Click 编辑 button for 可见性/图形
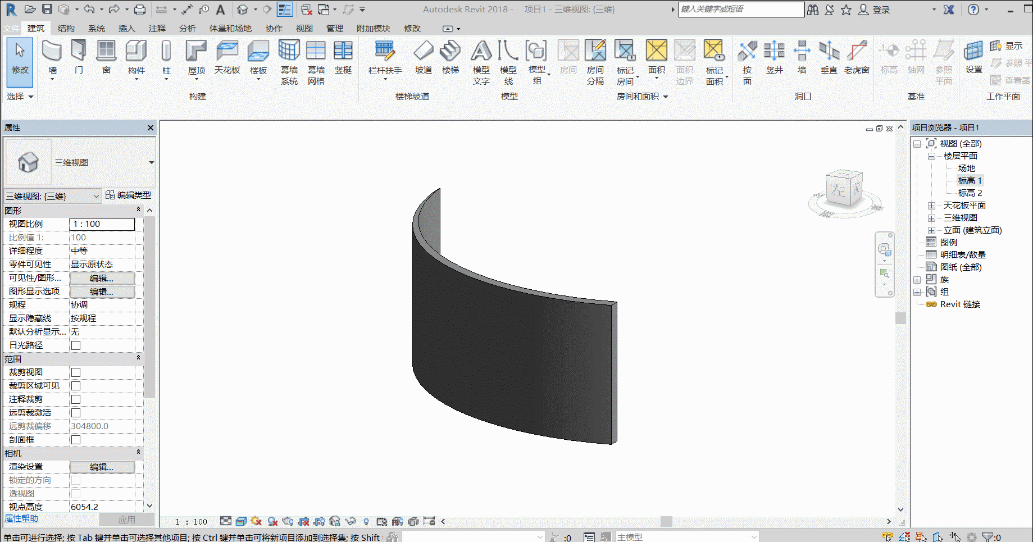The width and height of the screenshot is (1033, 542). tap(102, 278)
